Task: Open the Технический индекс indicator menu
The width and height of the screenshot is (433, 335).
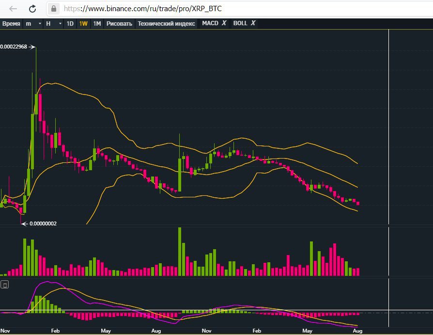Action: 166,24
